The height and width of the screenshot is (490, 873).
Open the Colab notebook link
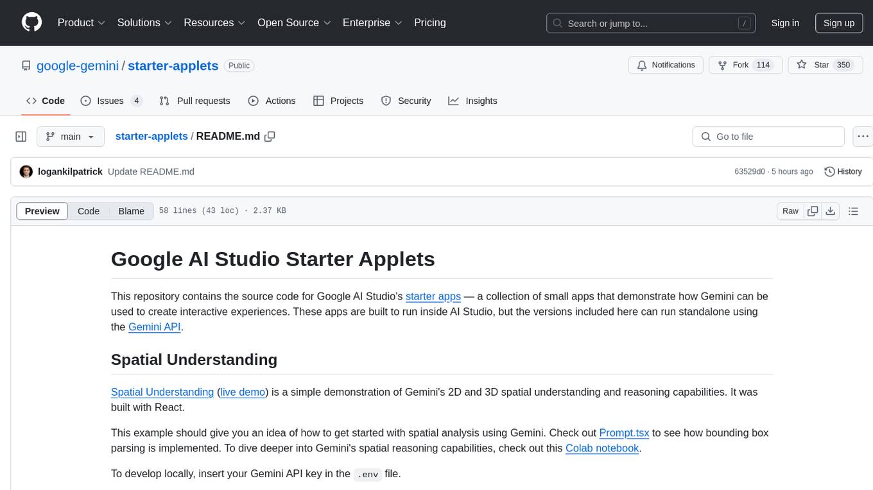[602, 448]
